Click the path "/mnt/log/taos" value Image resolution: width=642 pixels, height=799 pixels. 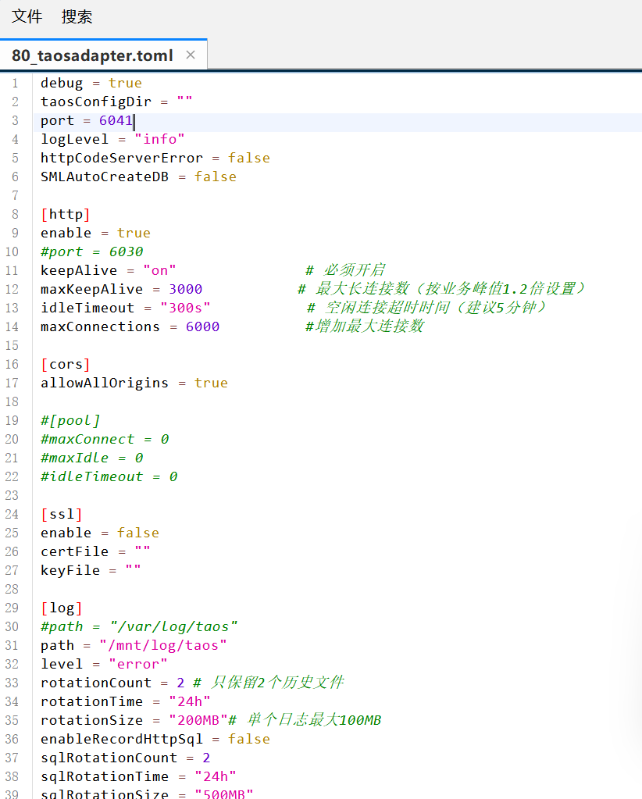pyautogui.click(x=163, y=645)
